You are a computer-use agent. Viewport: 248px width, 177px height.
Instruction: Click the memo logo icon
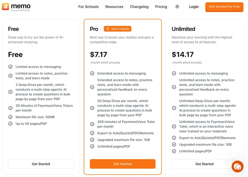tap(5, 7)
